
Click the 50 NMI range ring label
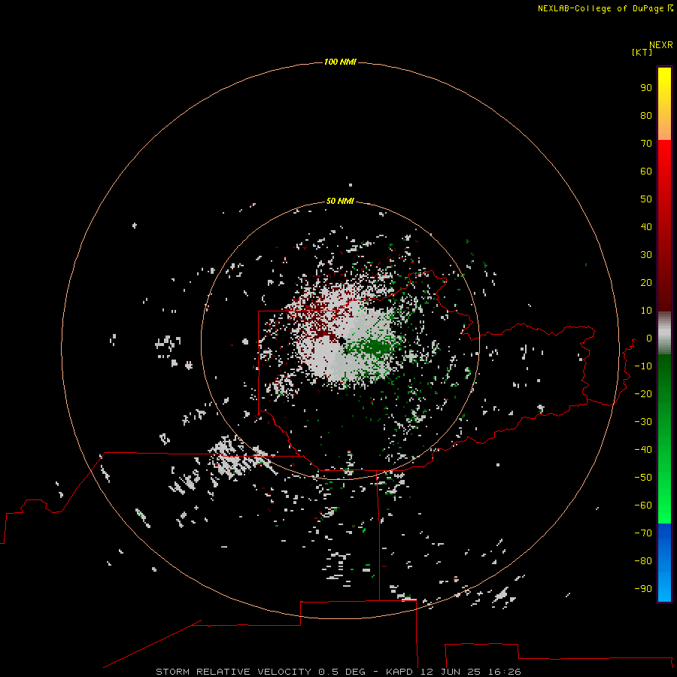(x=340, y=201)
